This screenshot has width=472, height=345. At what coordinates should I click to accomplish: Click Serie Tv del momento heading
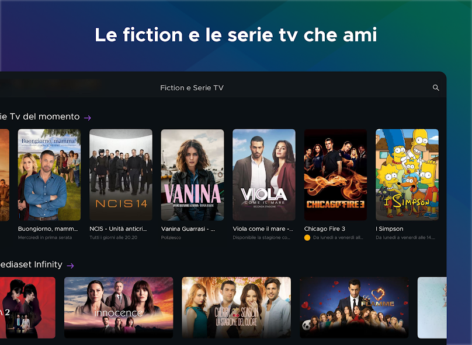click(x=40, y=117)
